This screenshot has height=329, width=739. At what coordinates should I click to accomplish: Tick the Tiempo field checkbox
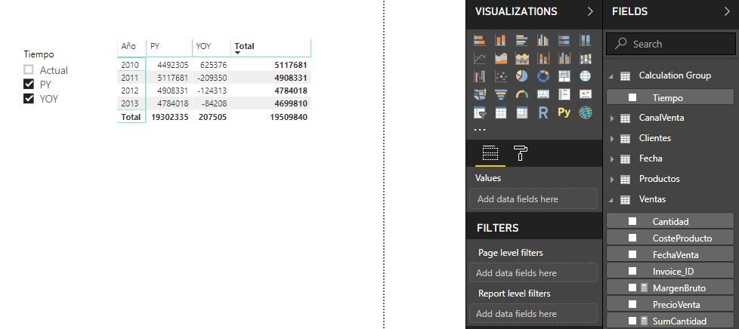point(632,97)
